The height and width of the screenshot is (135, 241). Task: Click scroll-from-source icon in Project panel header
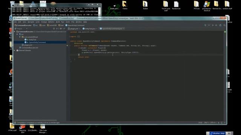point(54,28)
